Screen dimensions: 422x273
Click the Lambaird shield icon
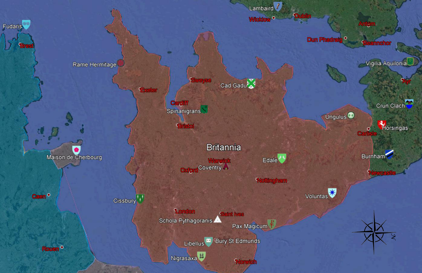[x=278, y=6]
